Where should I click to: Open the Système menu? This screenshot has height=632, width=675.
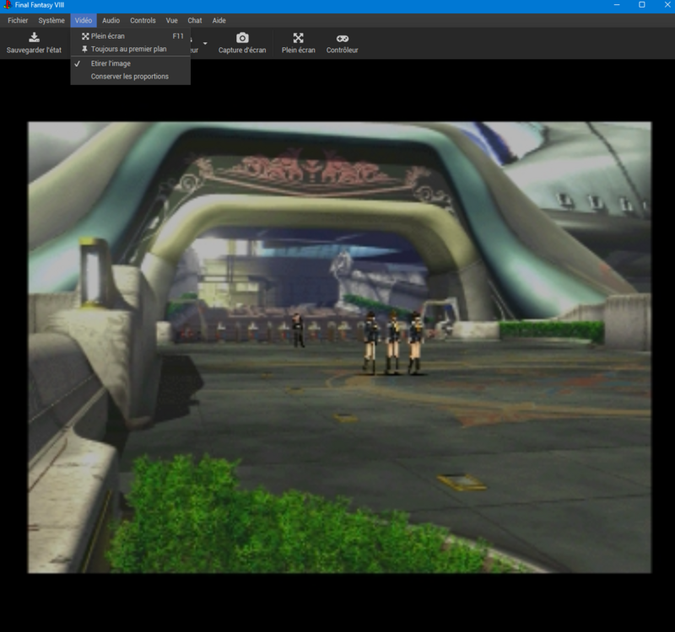pyautogui.click(x=51, y=20)
